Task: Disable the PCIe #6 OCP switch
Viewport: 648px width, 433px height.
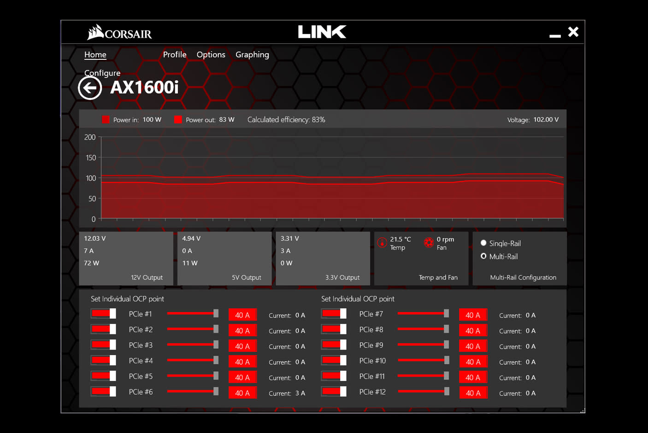Action: 103,392
